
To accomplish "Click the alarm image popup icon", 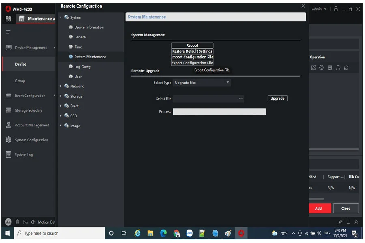I will pos(26,222).
